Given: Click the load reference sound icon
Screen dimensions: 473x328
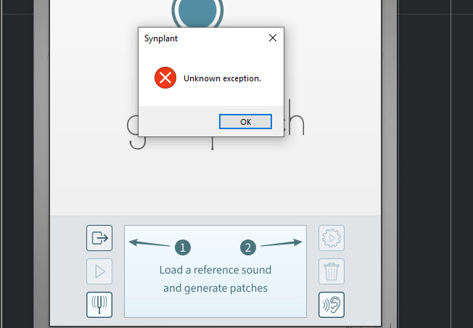Looking at the screenshot, I should point(99,238).
